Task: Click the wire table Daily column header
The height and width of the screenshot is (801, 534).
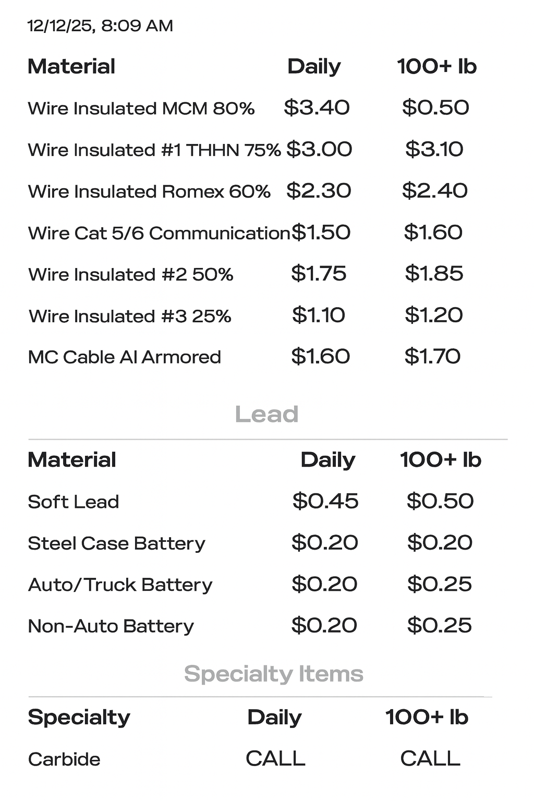Action: pos(314,66)
